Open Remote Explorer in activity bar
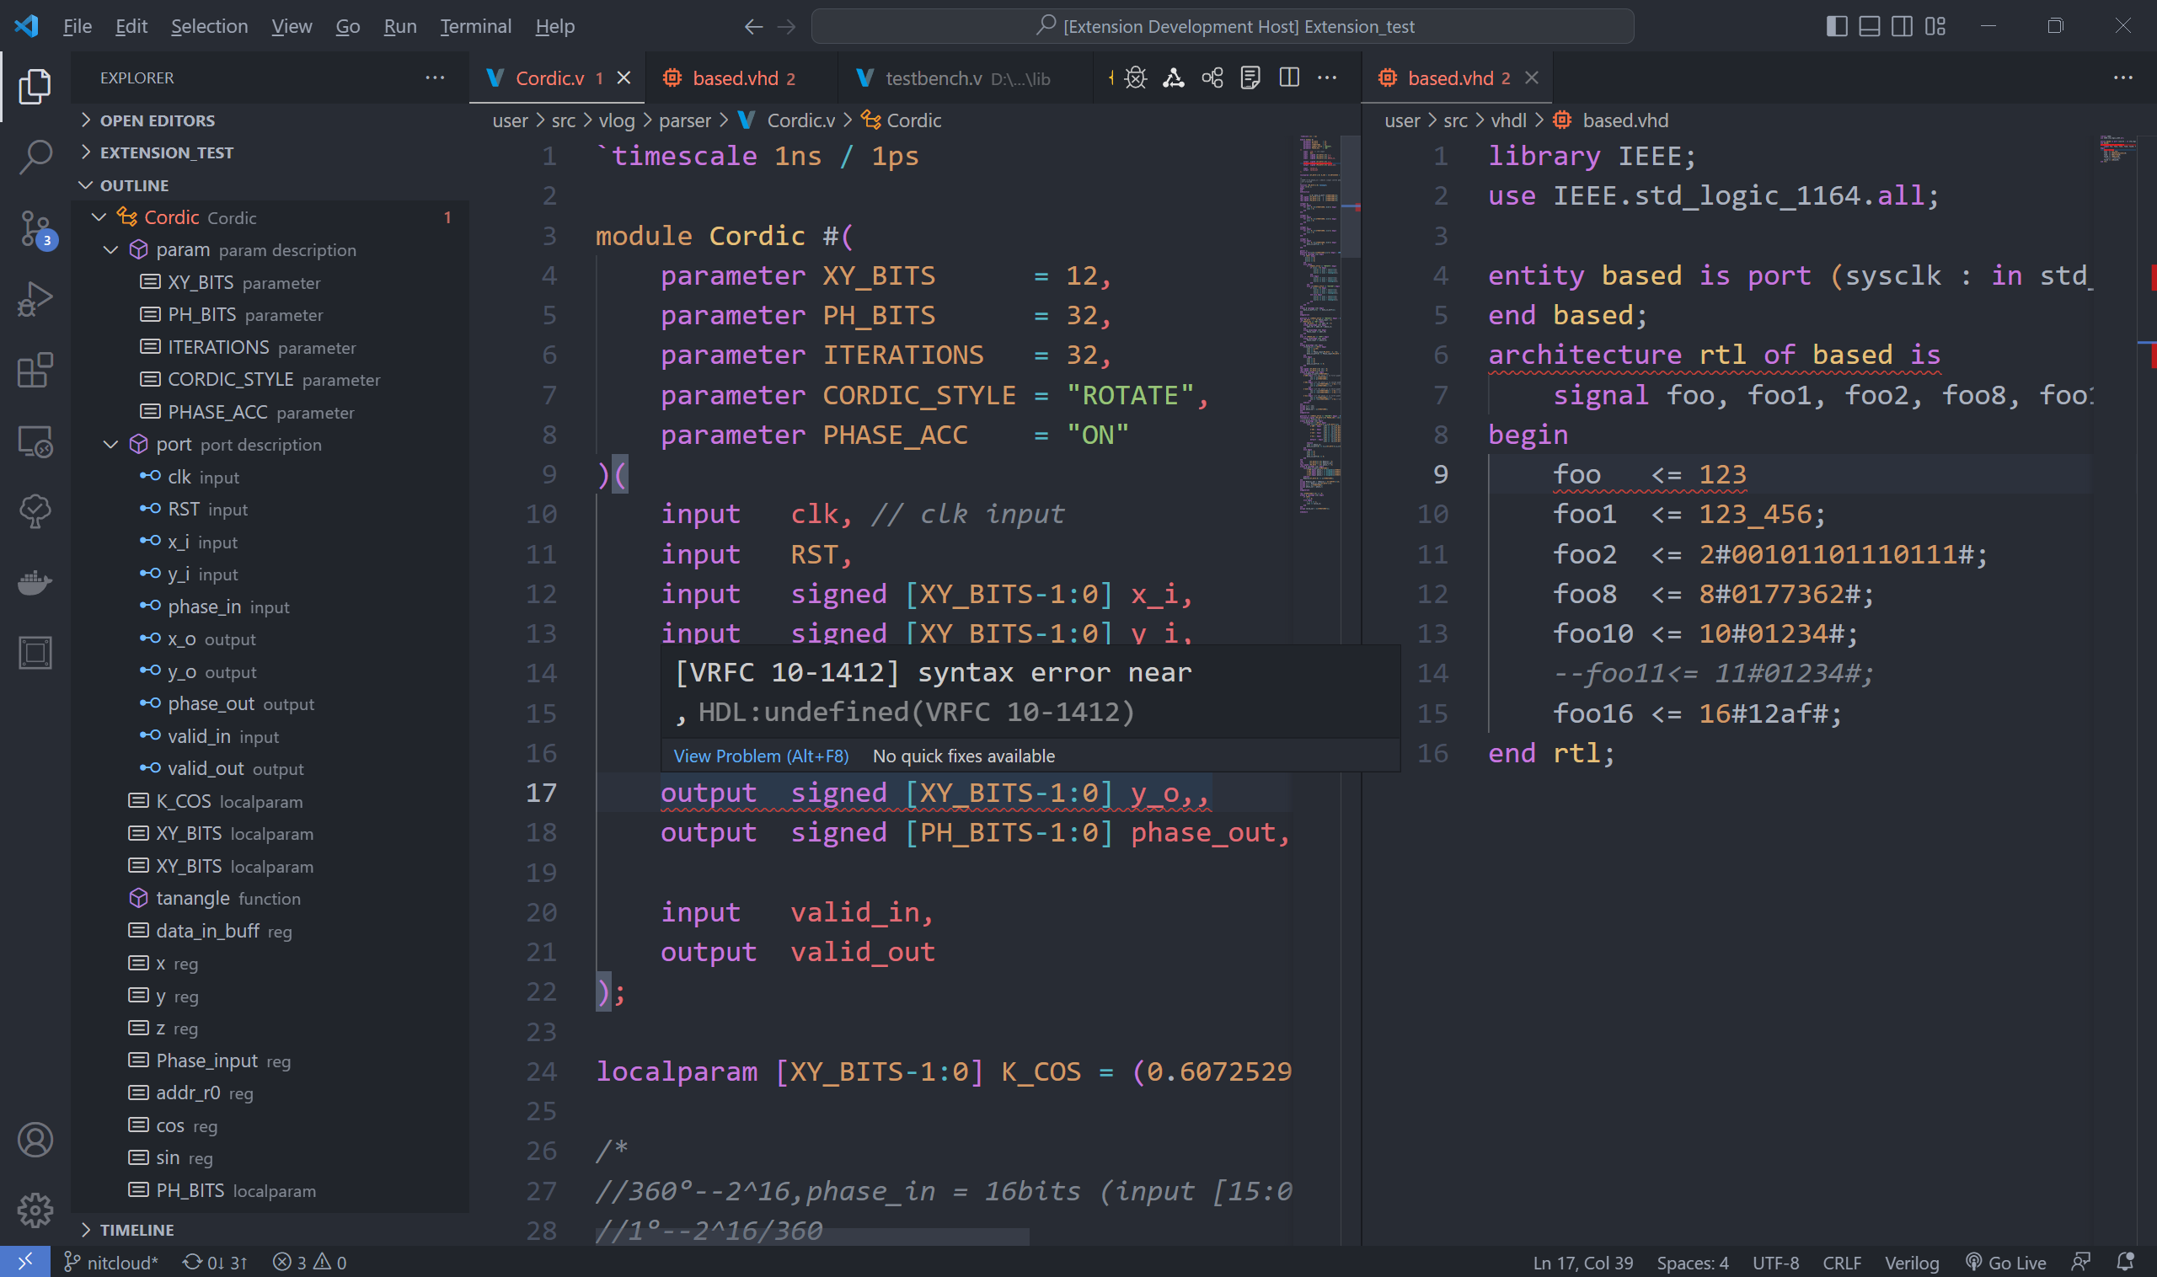 [x=35, y=441]
